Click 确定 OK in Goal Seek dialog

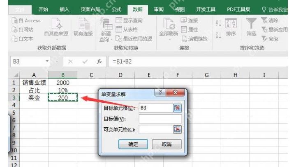133,144
